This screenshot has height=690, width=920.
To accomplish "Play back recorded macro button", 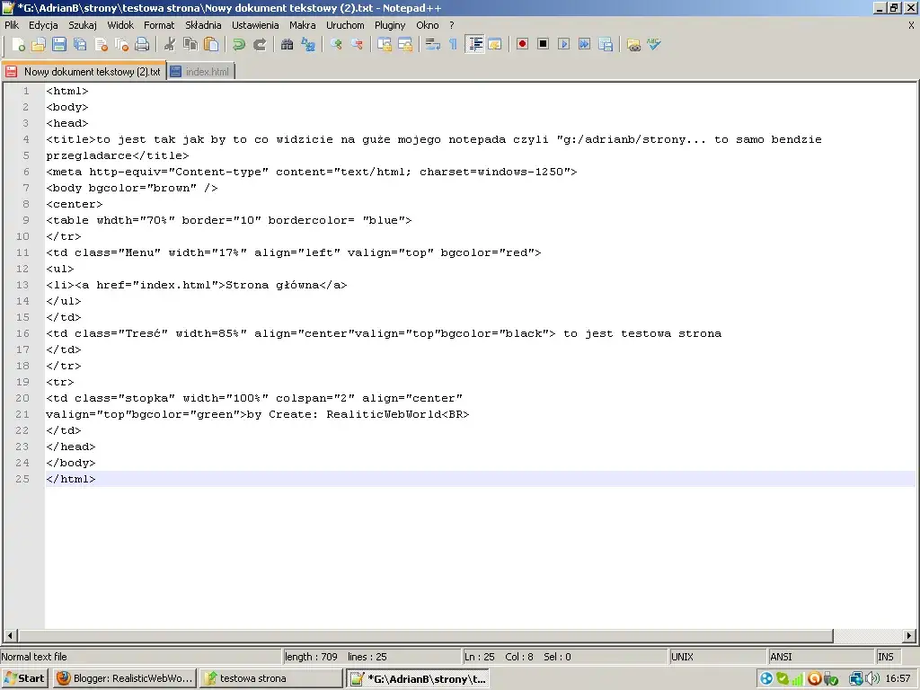I will [x=564, y=45].
